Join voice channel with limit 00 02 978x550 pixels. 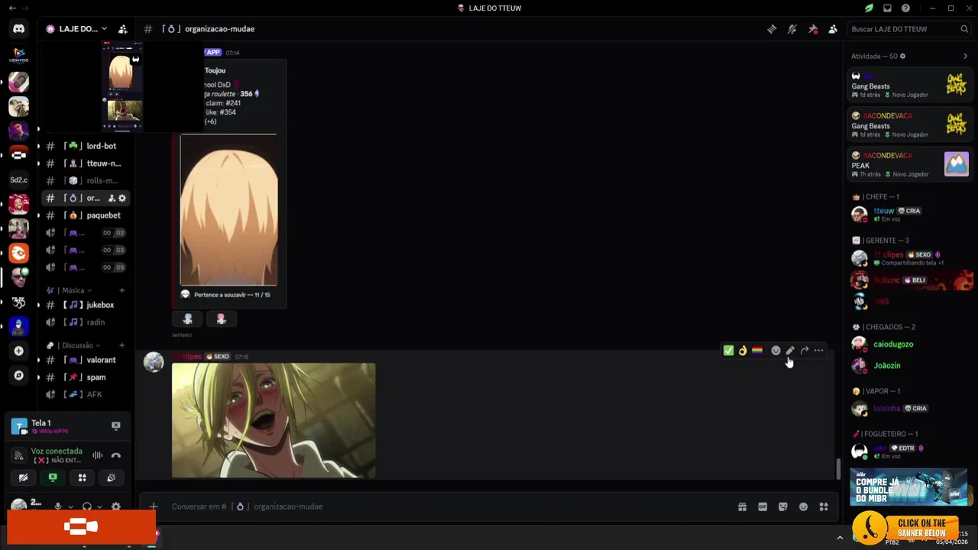coord(84,233)
